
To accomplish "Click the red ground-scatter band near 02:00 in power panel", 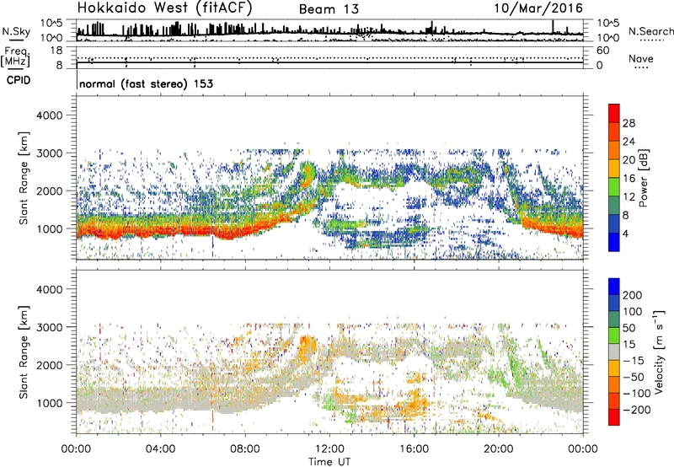I will (119, 230).
